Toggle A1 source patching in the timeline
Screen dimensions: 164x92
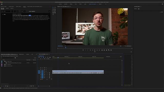tap(39, 73)
